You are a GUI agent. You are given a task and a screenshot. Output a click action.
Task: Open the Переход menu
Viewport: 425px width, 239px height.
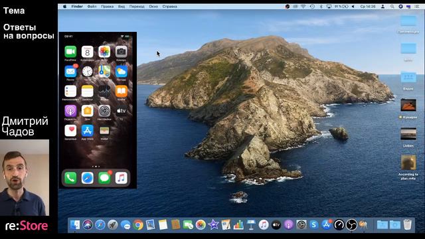[x=137, y=7]
